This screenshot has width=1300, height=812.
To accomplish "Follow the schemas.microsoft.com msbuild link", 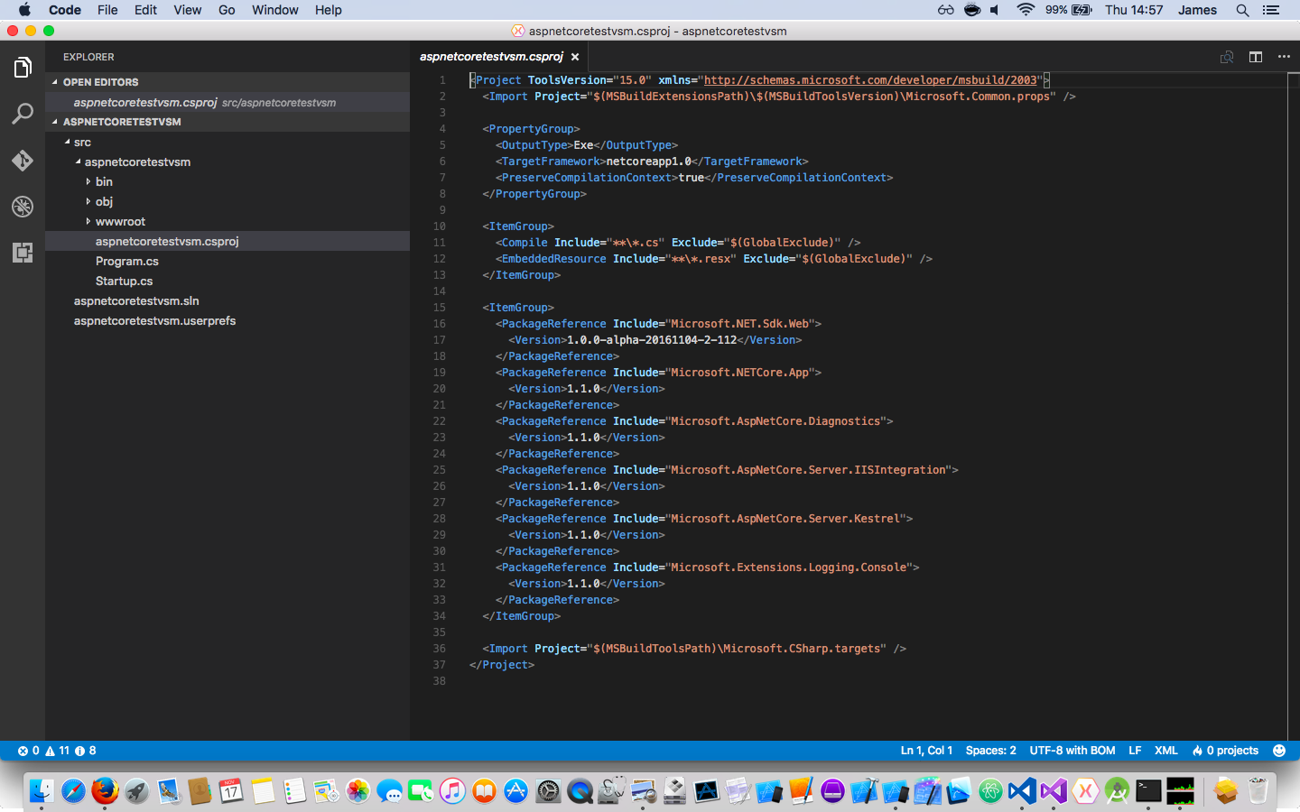I will pos(870,80).
